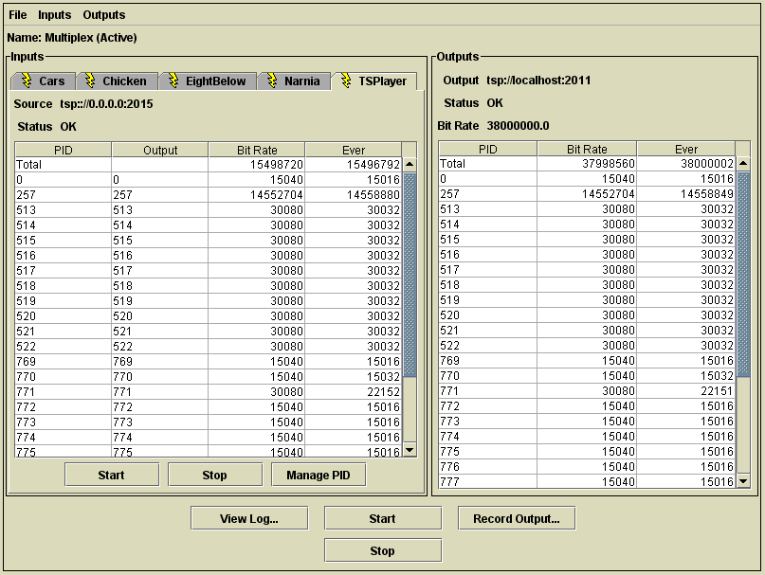Click Ever column header in outputs table

click(686, 149)
